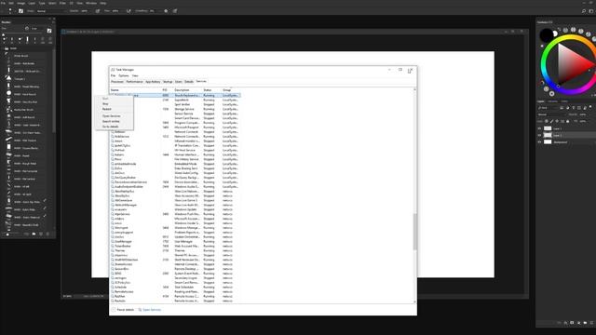Image resolution: width=596 pixels, height=335 pixels.
Task: Hide the Background layer using its eye icon
Action: click(x=539, y=142)
